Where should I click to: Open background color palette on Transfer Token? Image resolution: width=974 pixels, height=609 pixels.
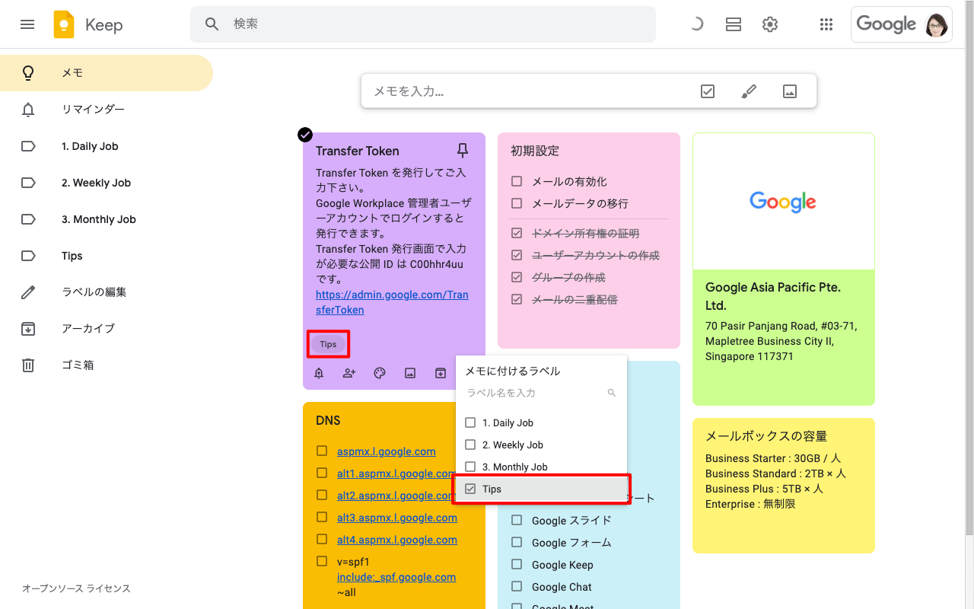[380, 373]
